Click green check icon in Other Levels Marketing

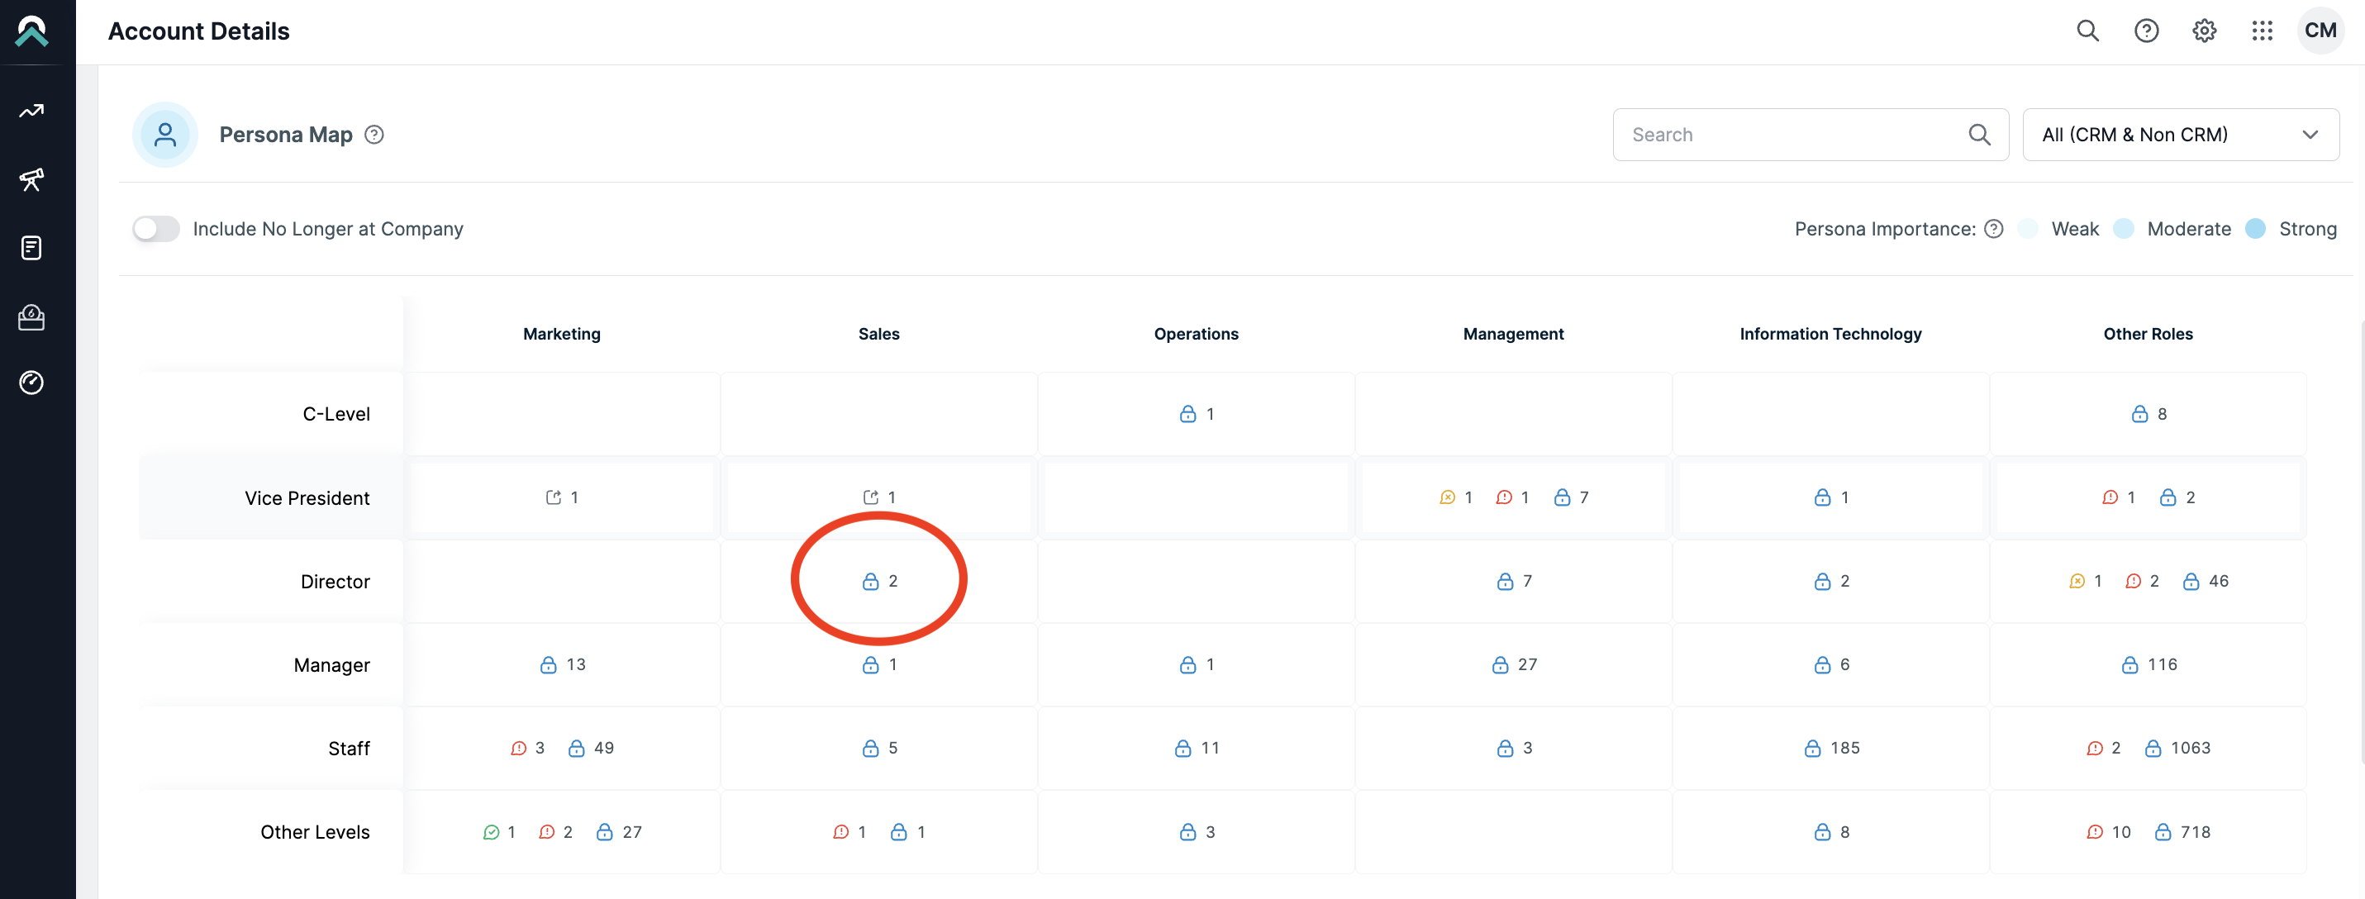[x=491, y=833]
